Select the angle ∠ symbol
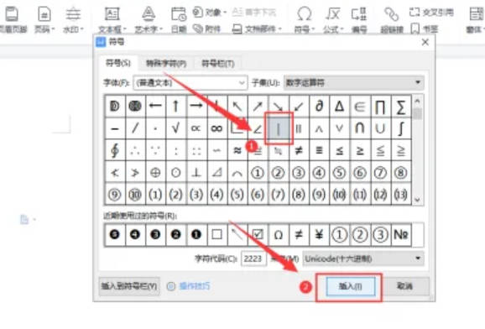Image resolution: width=485 pixels, height=329 pixels. click(x=258, y=128)
